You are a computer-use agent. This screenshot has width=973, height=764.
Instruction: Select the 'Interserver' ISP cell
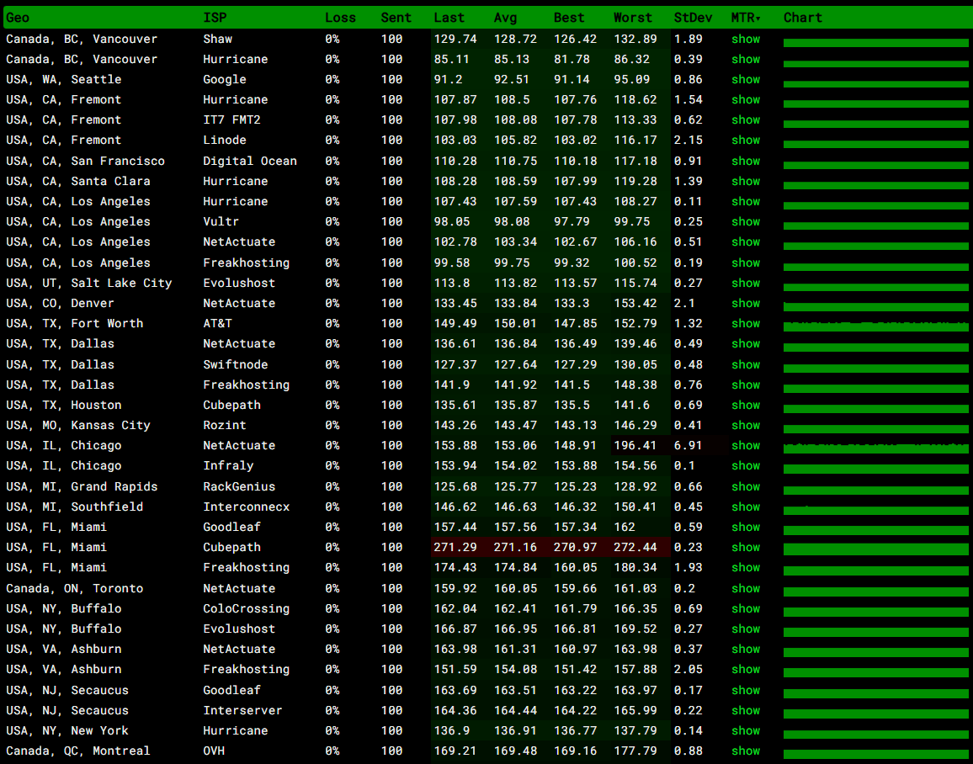242,711
